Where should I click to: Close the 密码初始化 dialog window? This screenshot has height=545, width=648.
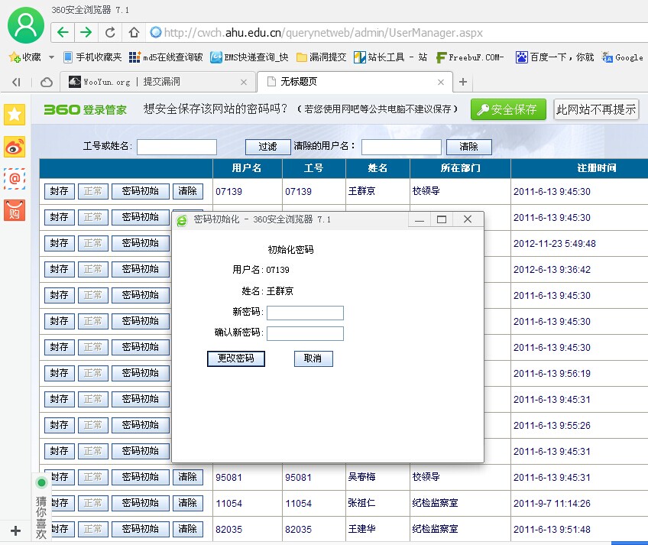tap(468, 219)
